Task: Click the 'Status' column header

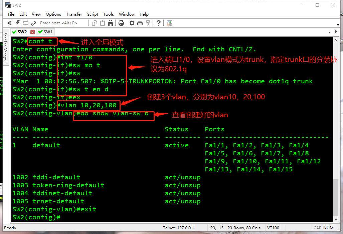Action: (x=177, y=129)
